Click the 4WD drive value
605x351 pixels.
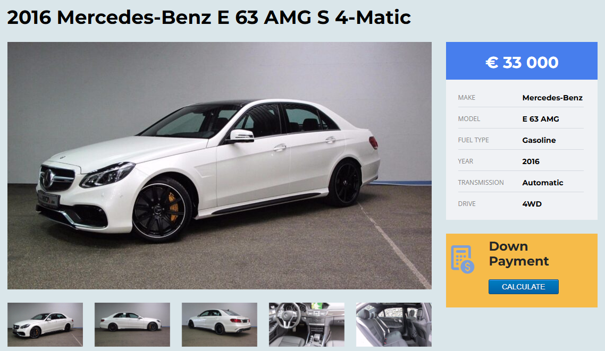point(532,204)
